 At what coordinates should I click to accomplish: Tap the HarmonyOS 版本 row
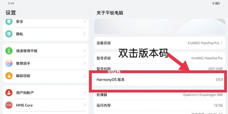tap(159, 80)
